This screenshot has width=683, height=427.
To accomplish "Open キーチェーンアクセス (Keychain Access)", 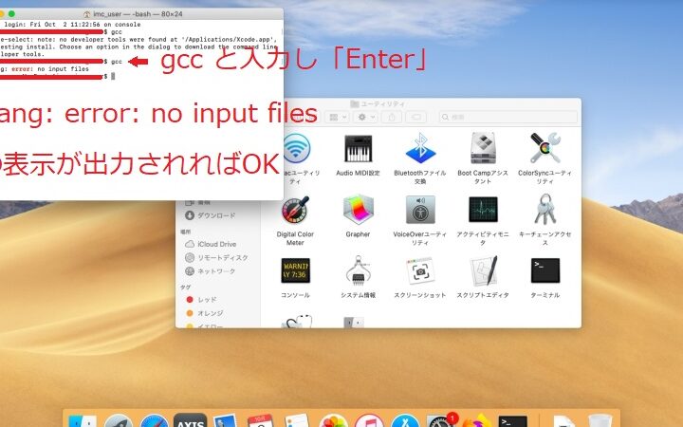I will coord(545,210).
